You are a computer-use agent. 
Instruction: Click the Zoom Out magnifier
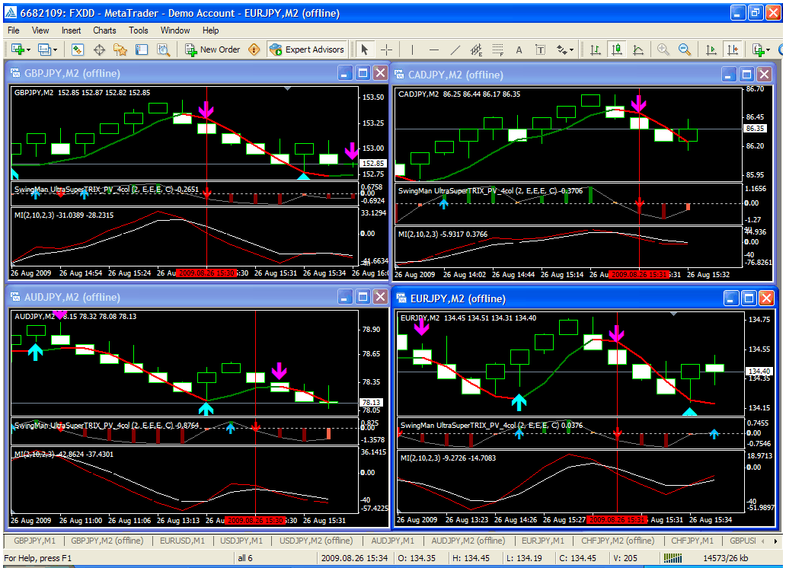coord(685,49)
